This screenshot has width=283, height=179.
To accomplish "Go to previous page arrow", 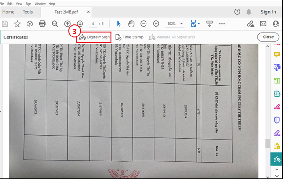I will click(x=67, y=24).
